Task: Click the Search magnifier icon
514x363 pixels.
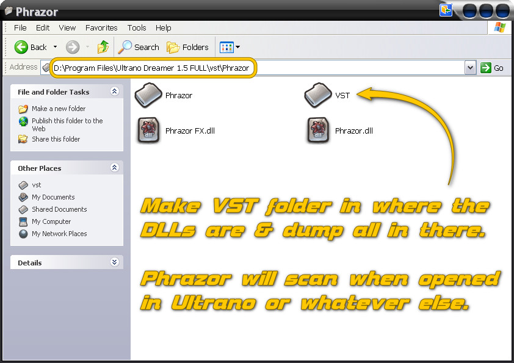Action: click(125, 47)
